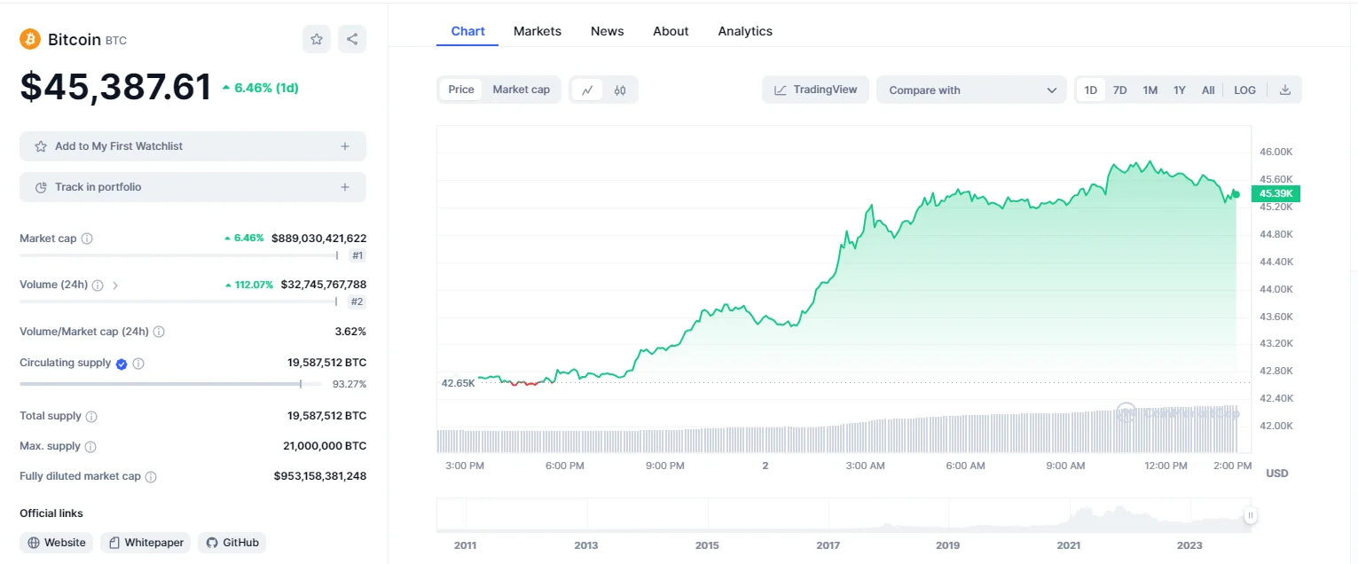Viewport: 1358px width, 564px height.
Task: Open the share options icon
Action: pyautogui.click(x=352, y=39)
